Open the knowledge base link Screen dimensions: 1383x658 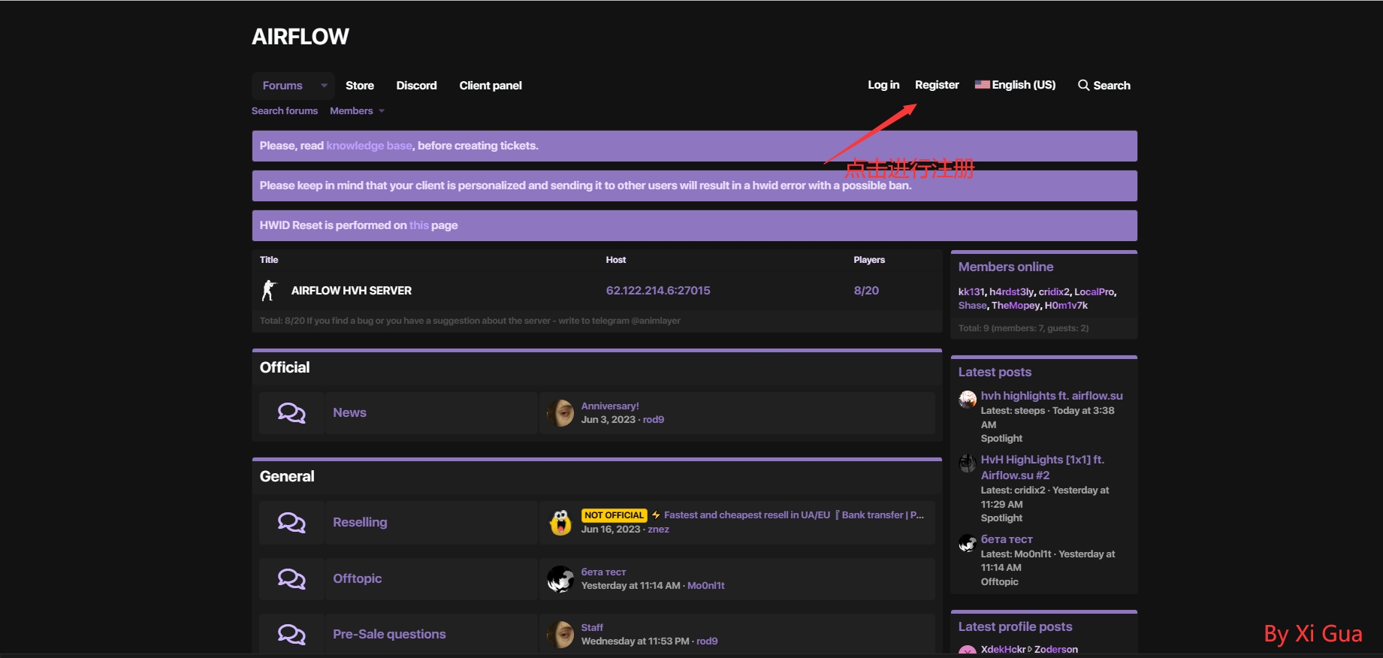tap(369, 146)
